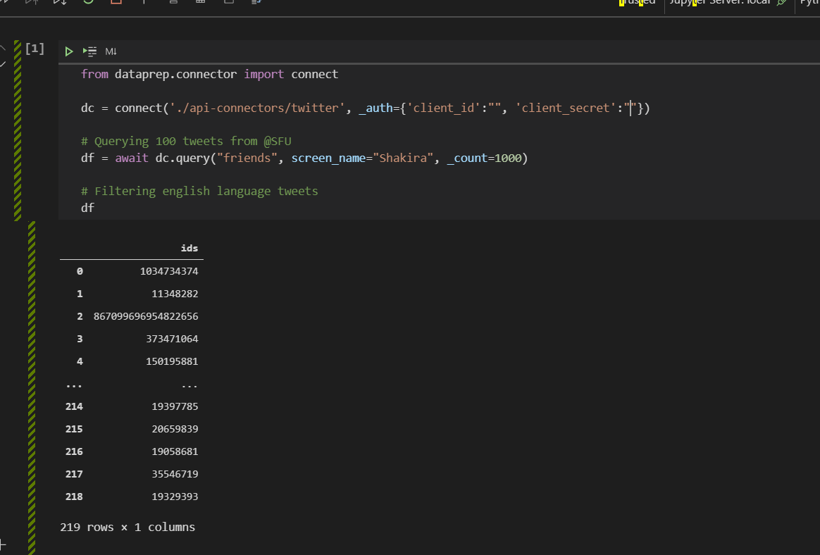The height and width of the screenshot is (555, 820).
Task: Click the 'from dataprep.connector import connect' line
Action: pos(210,74)
